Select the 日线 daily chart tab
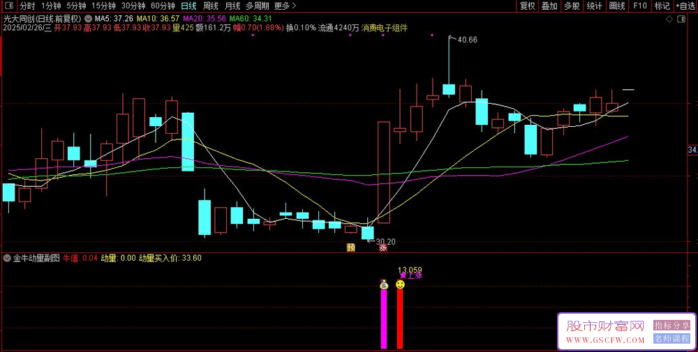This screenshot has width=698, height=352. [188, 6]
